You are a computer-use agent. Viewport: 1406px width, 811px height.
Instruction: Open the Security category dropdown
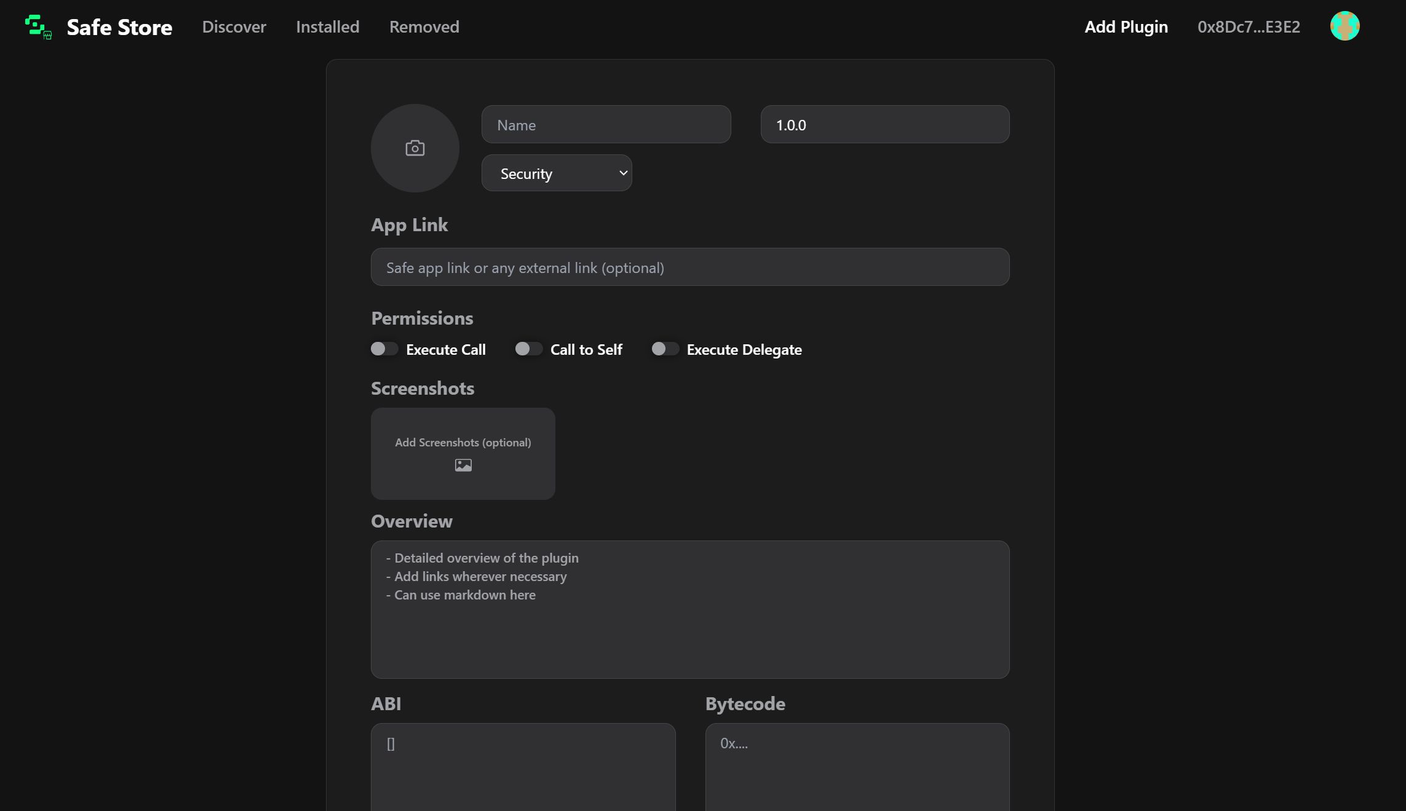[557, 173]
